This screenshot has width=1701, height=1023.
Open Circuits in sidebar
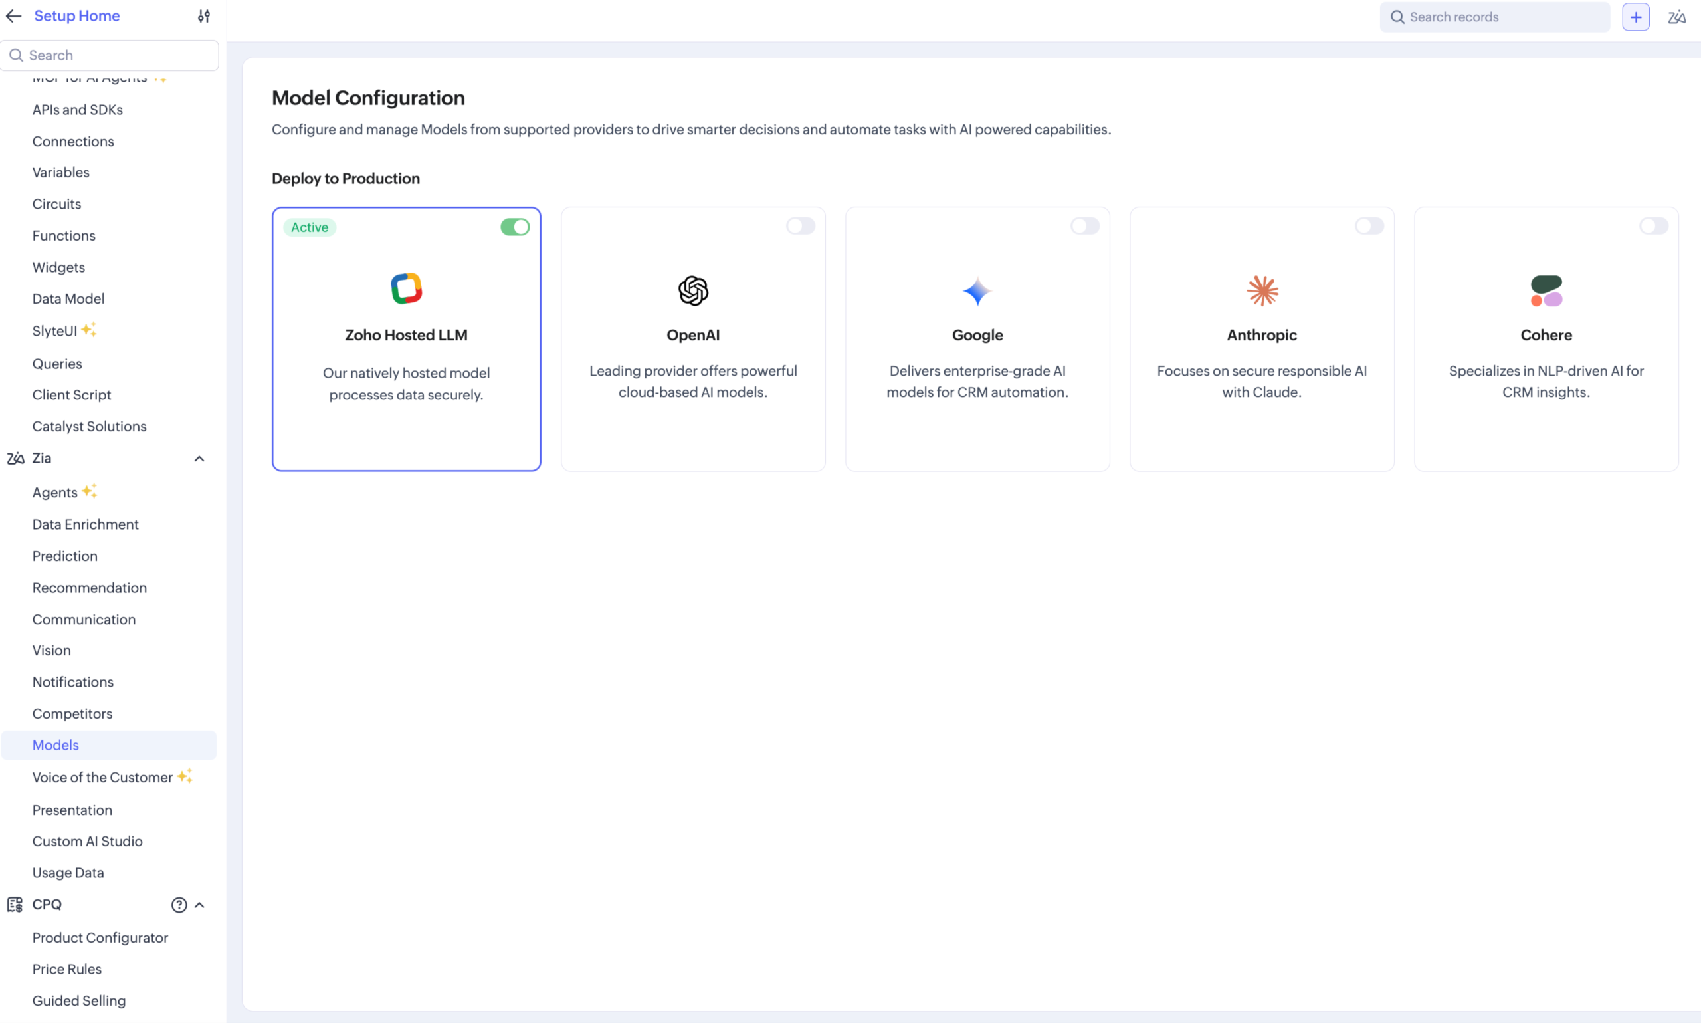coord(56,204)
